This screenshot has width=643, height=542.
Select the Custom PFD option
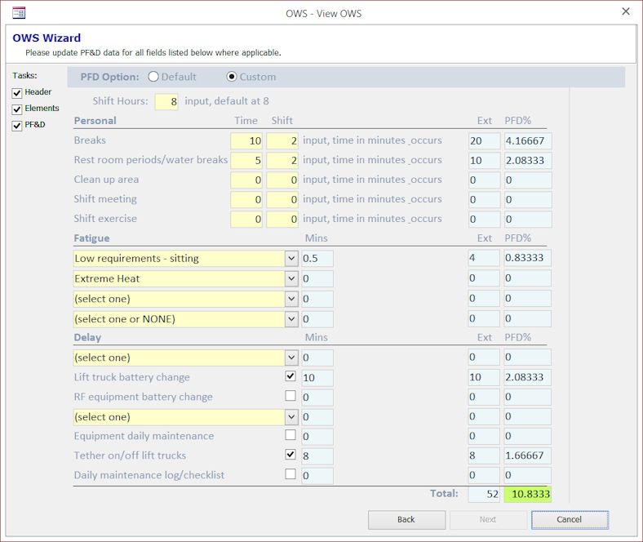[232, 77]
